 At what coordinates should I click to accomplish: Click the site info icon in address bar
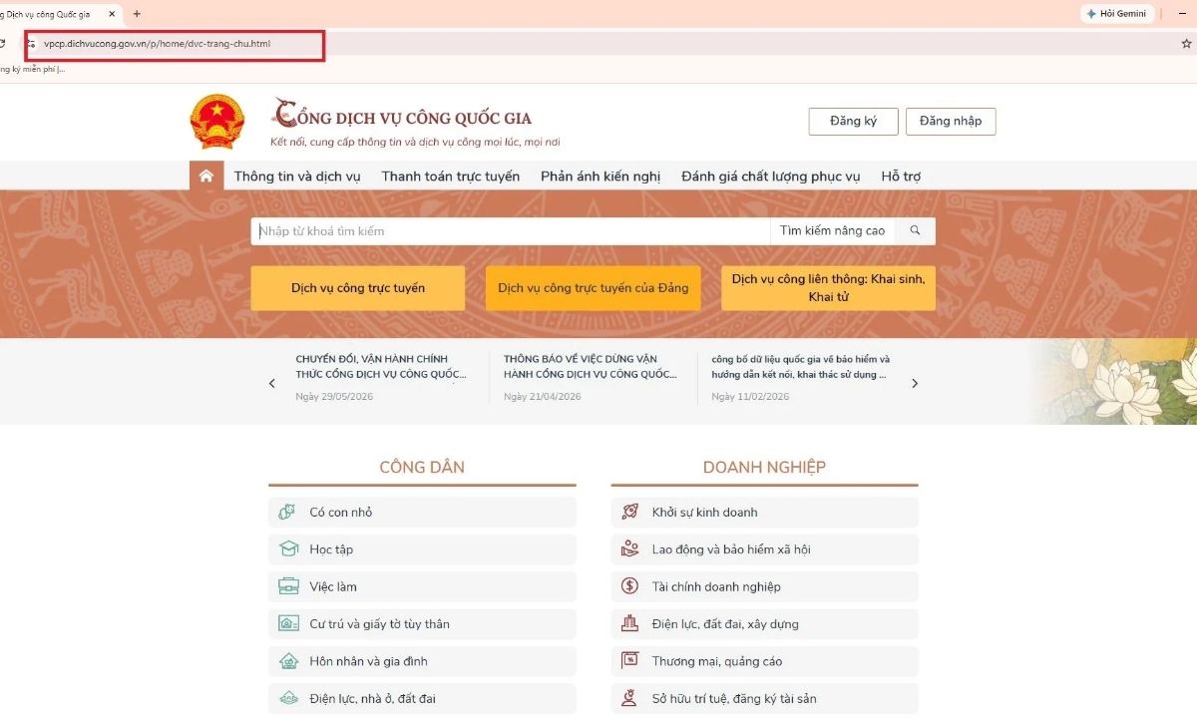31,44
